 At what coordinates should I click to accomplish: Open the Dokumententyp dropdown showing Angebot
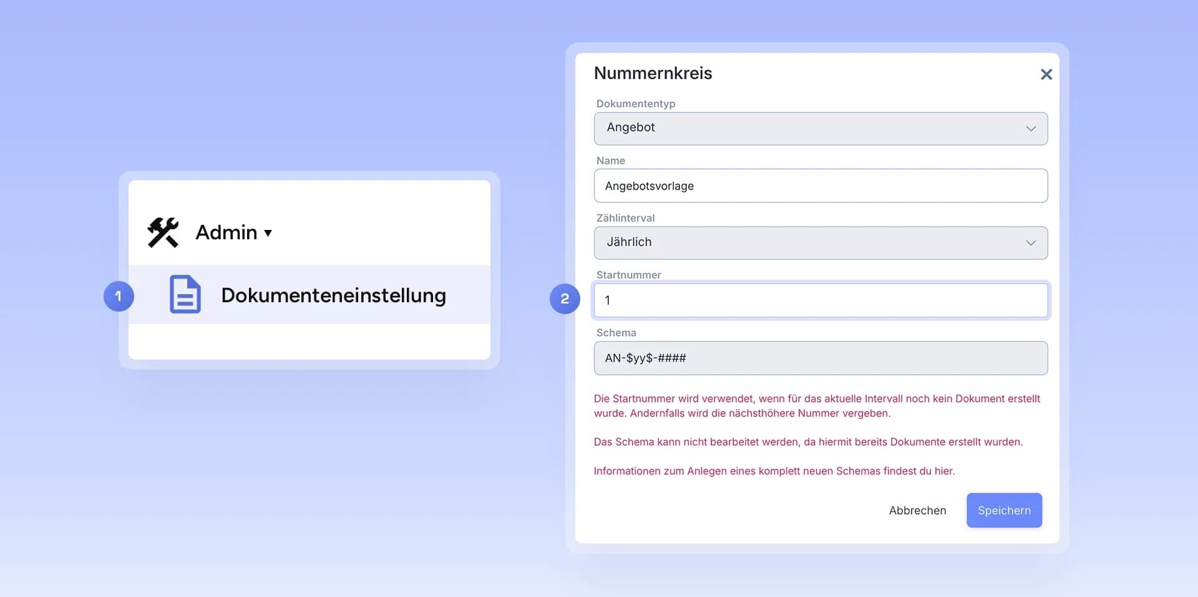coord(821,128)
